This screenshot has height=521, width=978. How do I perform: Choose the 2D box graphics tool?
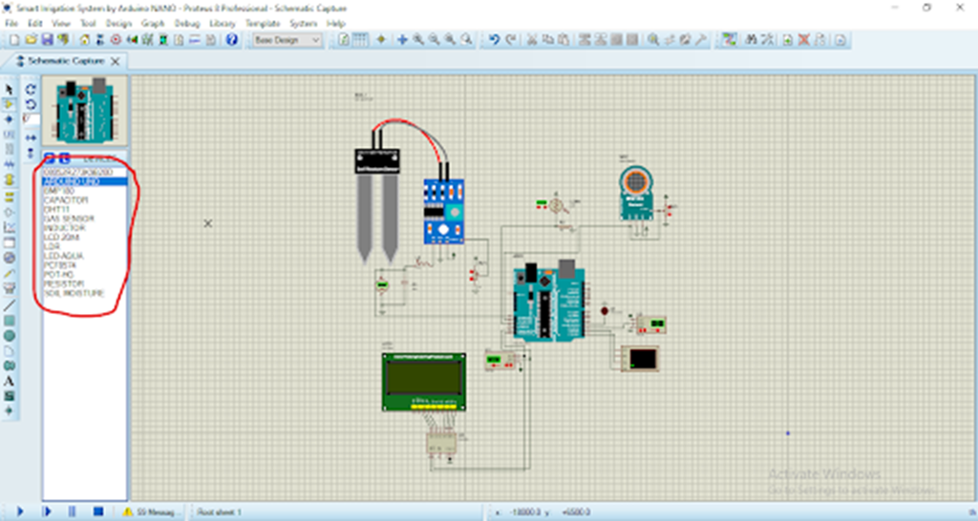[x=9, y=321]
